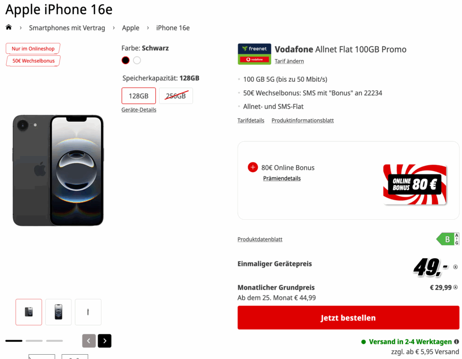462x359 pixels.
Task: Open Smartphones mit Vertrag in the breadcrumb
Action: coord(67,28)
